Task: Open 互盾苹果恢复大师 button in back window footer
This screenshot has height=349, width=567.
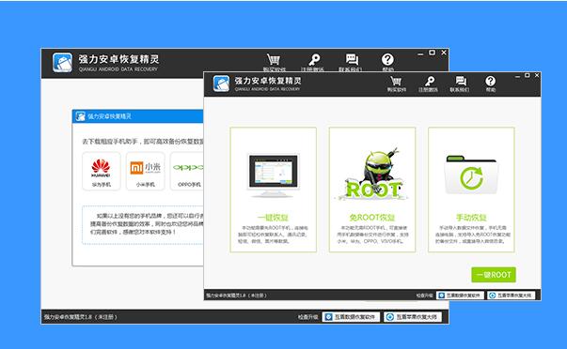Action: tap(413, 317)
